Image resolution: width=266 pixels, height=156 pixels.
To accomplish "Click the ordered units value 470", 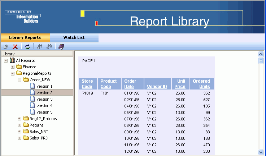I will [x=206, y=145].
